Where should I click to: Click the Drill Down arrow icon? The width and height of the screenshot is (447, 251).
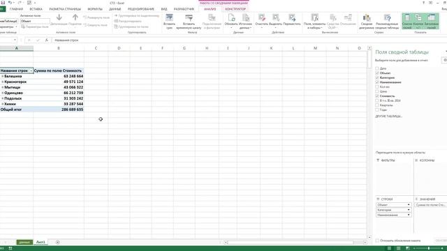tap(59, 17)
